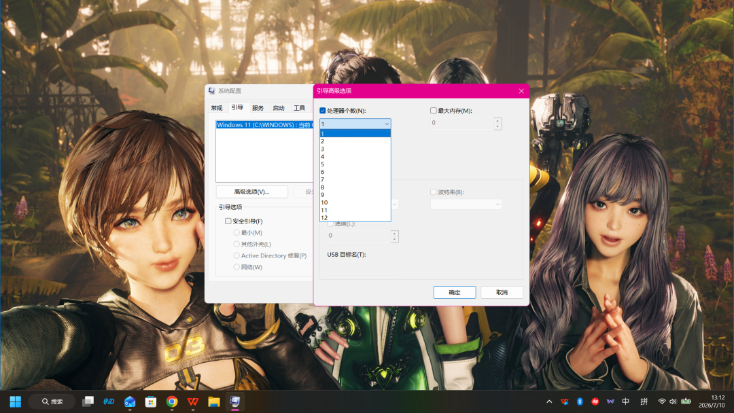Click the 最大内存 value field

(x=462, y=123)
